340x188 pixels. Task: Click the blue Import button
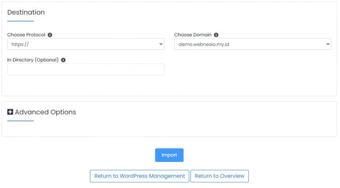pyautogui.click(x=169, y=155)
